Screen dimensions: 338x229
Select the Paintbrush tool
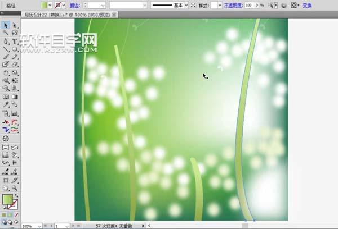click(x=6, y=57)
